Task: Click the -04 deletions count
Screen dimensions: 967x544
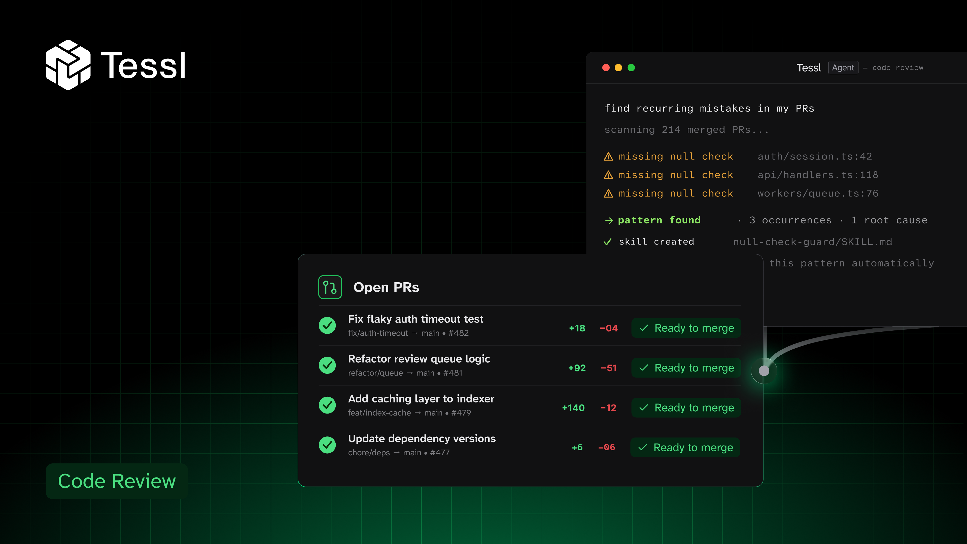Action: tap(608, 328)
